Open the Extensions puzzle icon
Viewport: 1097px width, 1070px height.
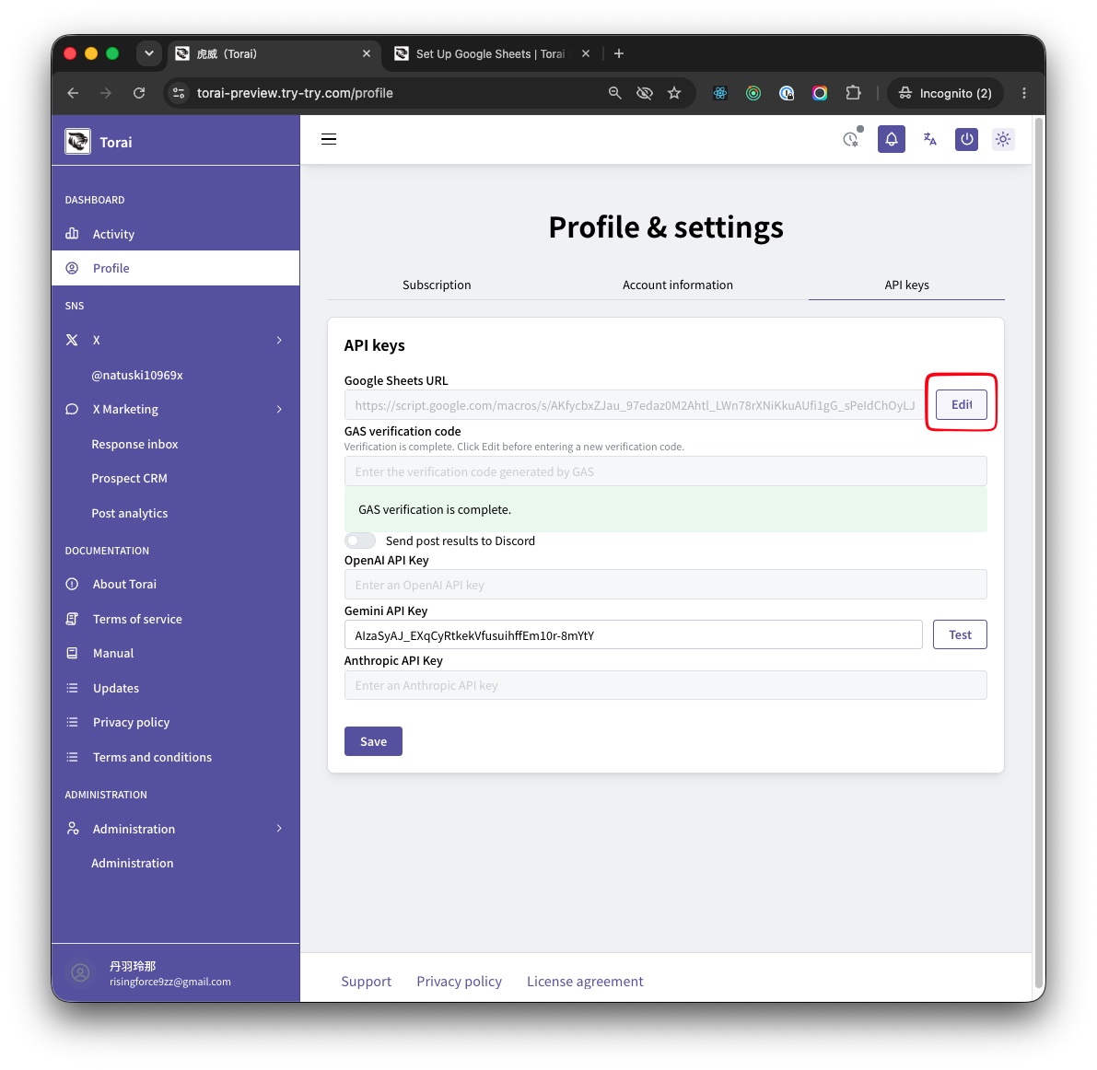853,93
